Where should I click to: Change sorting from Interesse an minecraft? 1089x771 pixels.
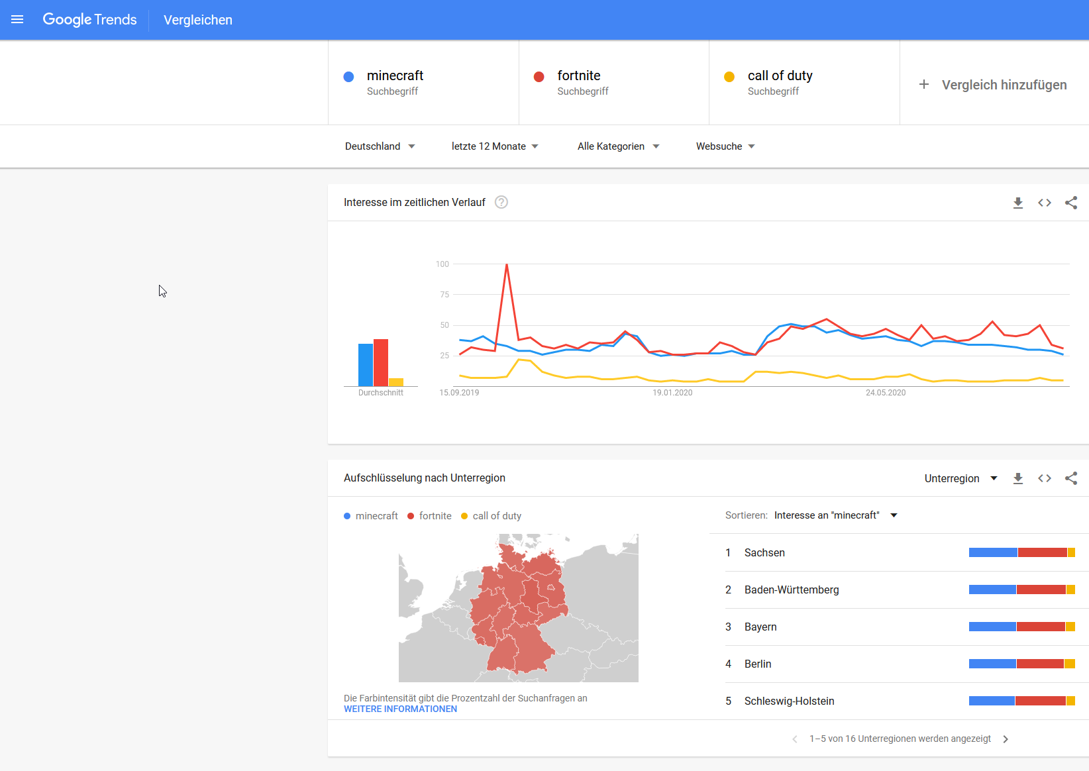[835, 515]
